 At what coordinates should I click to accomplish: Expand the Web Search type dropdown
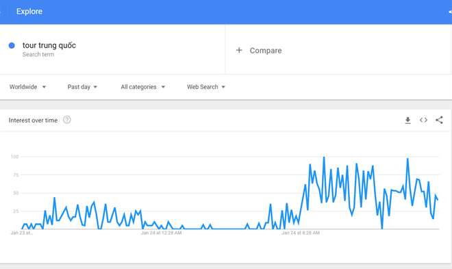pos(206,87)
